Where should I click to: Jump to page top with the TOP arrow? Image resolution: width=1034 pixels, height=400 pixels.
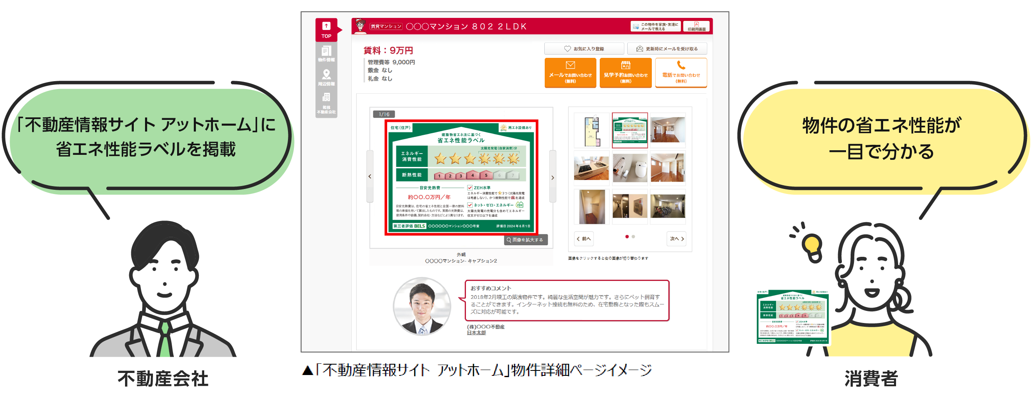[x=326, y=30]
